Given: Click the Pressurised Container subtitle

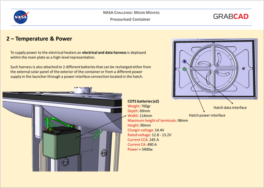Looking at the screenshot, I should [130, 19].
